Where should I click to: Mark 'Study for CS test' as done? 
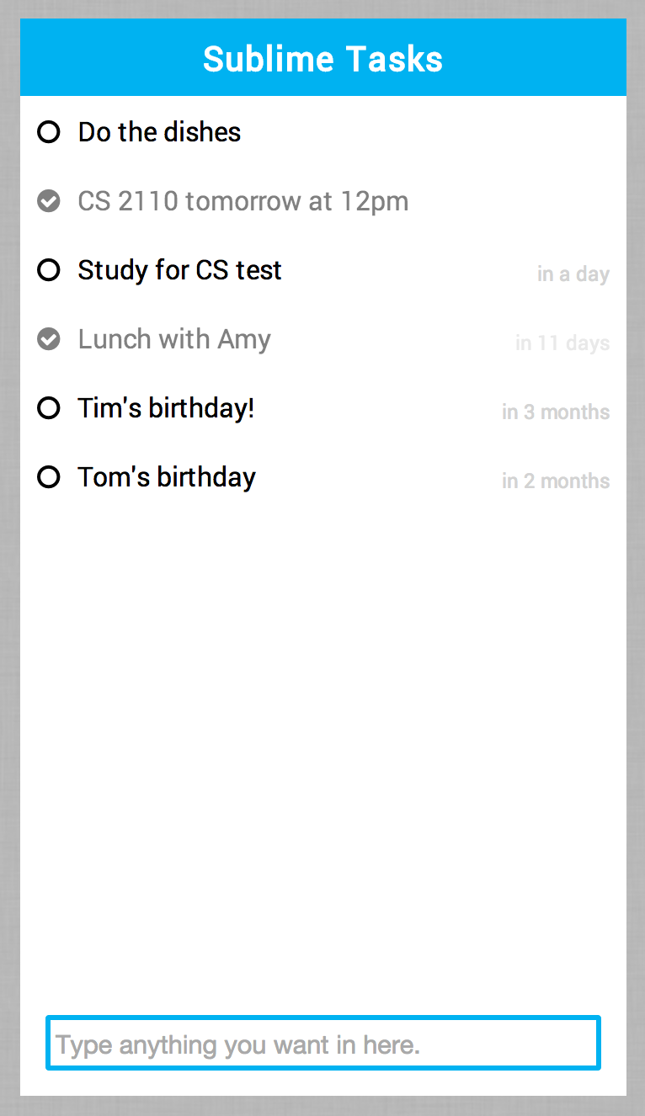tap(49, 270)
